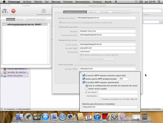Open the Script menu icon in menu bar
The height and width of the screenshot is (123, 163).
(x=116, y=2)
